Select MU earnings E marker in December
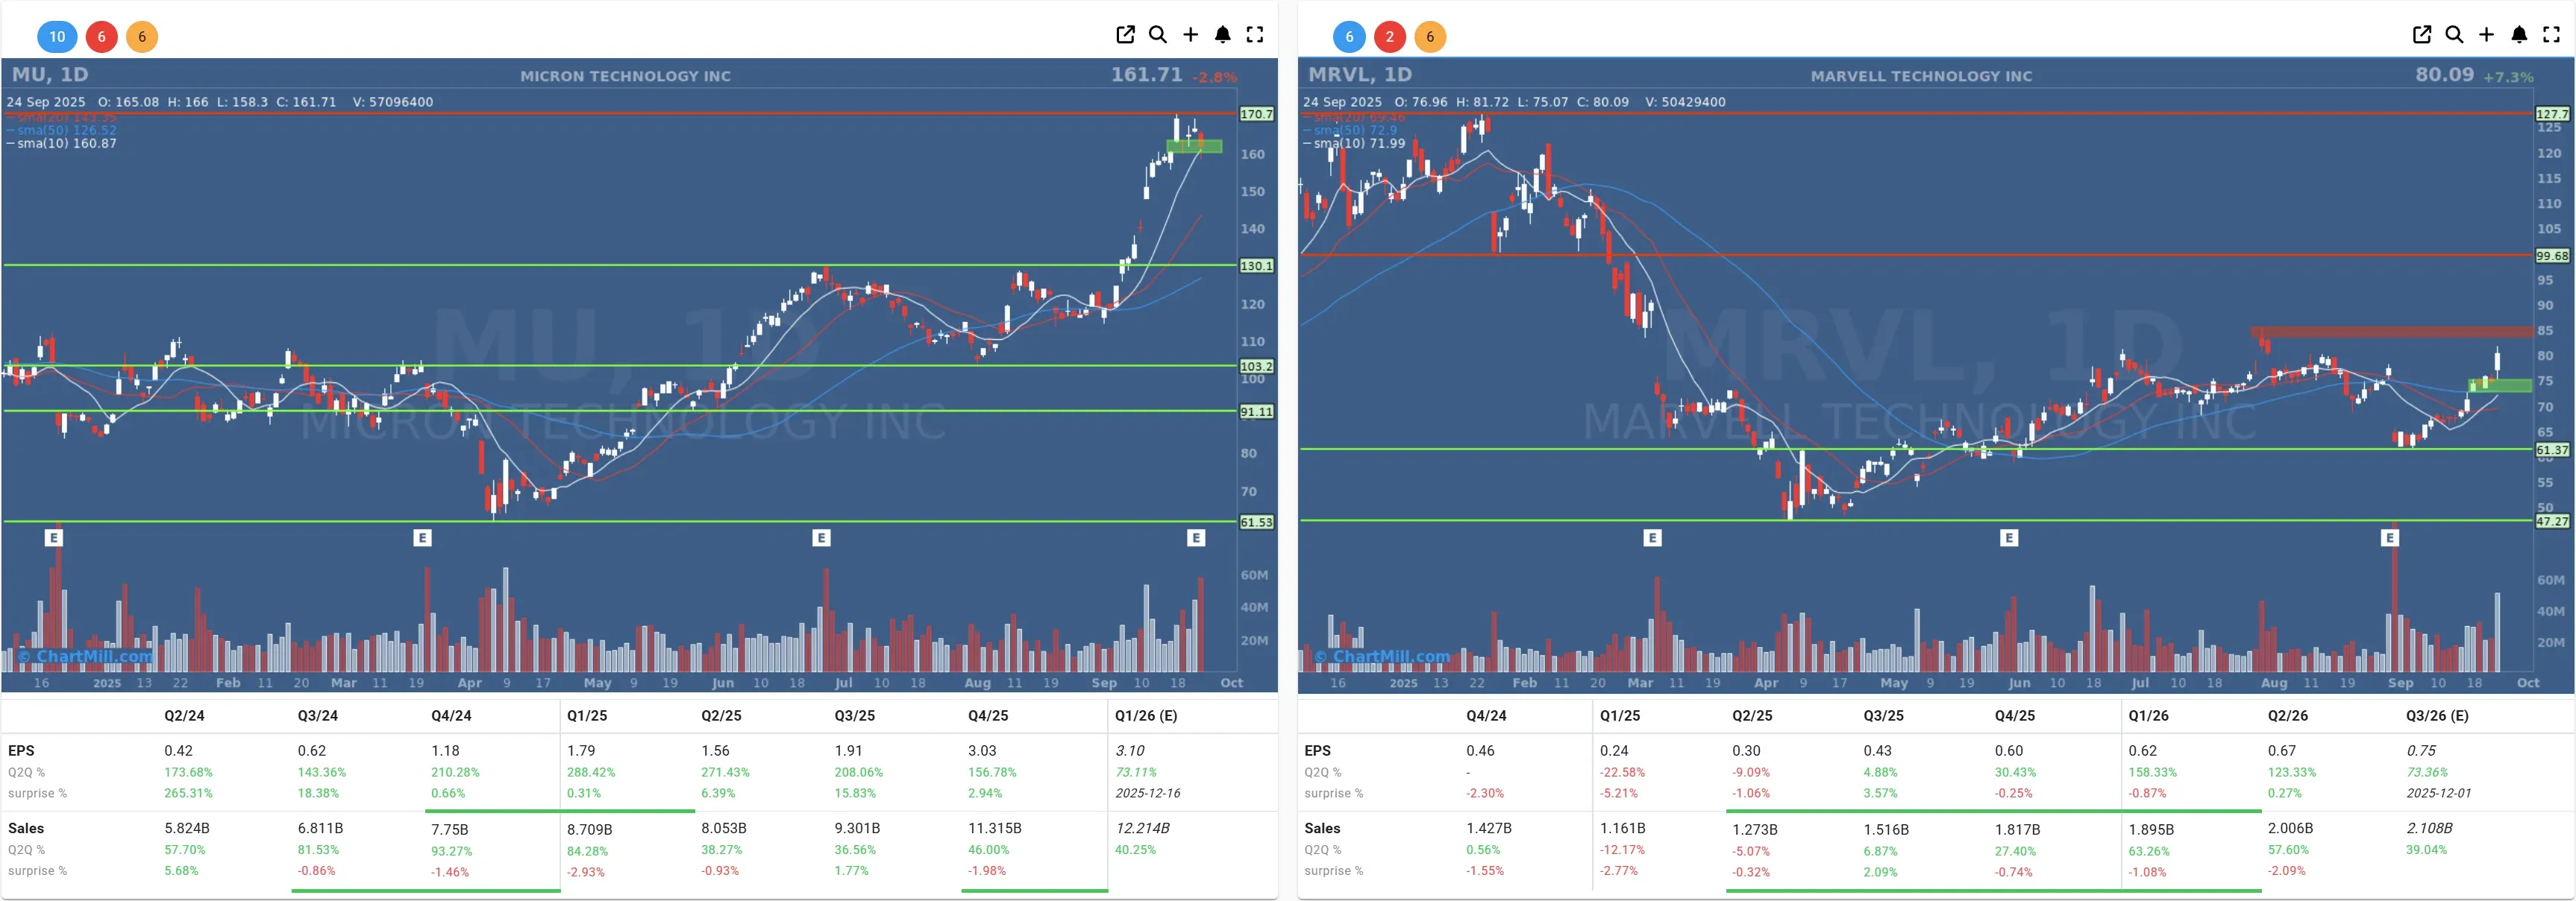This screenshot has width=2576, height=901. (x=54, y=538)
